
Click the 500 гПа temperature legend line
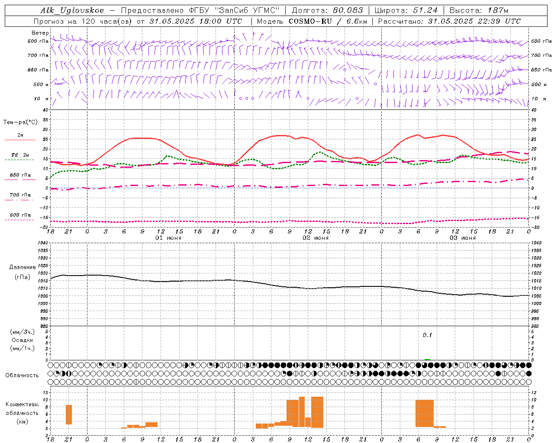coord(19,220)
